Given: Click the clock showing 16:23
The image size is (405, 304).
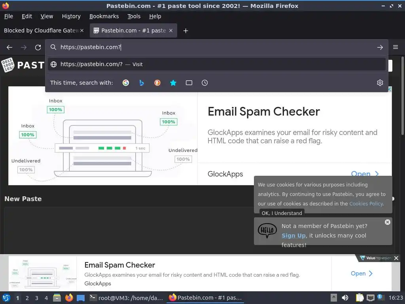Looking at the screenshot, I should pos(396,298).
